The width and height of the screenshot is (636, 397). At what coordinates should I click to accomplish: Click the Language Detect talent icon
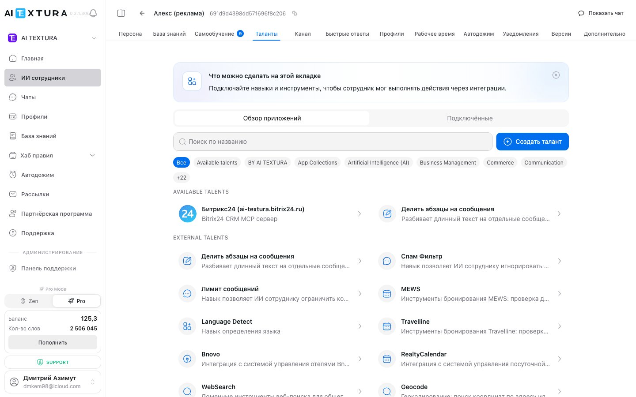187,326
